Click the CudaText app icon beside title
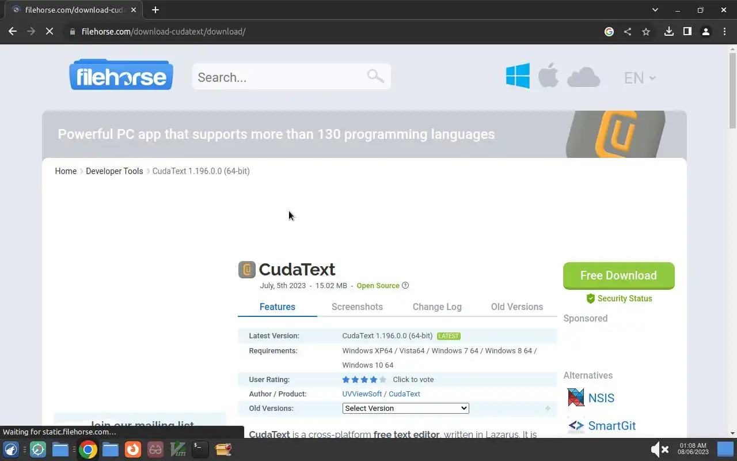 (x=246, y=269)
